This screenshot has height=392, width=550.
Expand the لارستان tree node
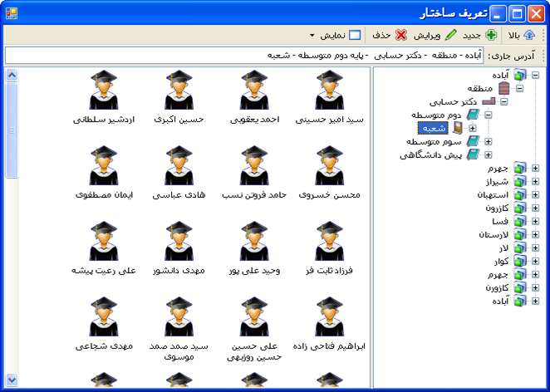(x=535, y=234)
